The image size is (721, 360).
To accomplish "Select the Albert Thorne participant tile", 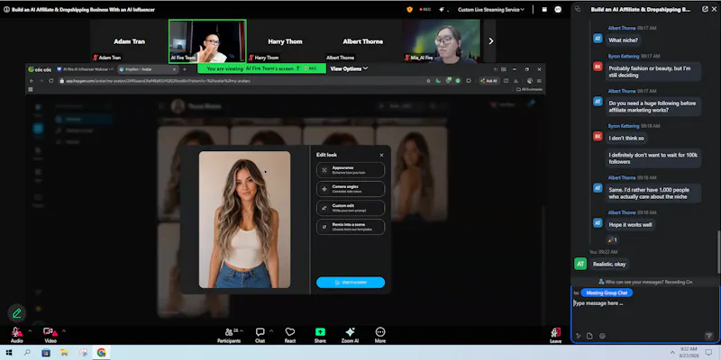I will point(363,40).
